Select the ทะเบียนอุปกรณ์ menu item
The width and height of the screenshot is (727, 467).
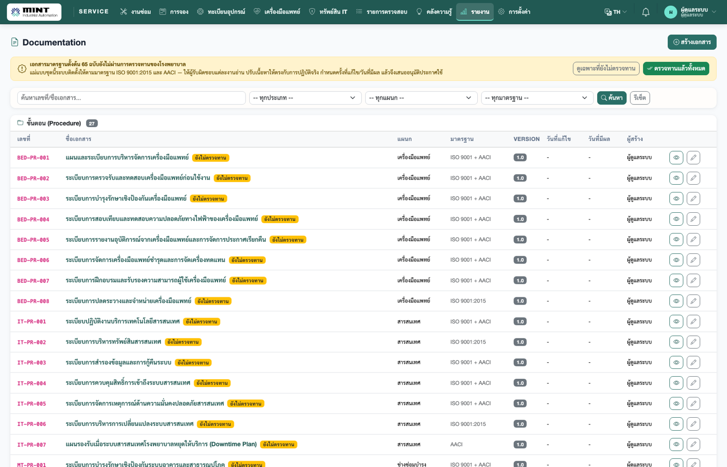click(x=221, y=12)
